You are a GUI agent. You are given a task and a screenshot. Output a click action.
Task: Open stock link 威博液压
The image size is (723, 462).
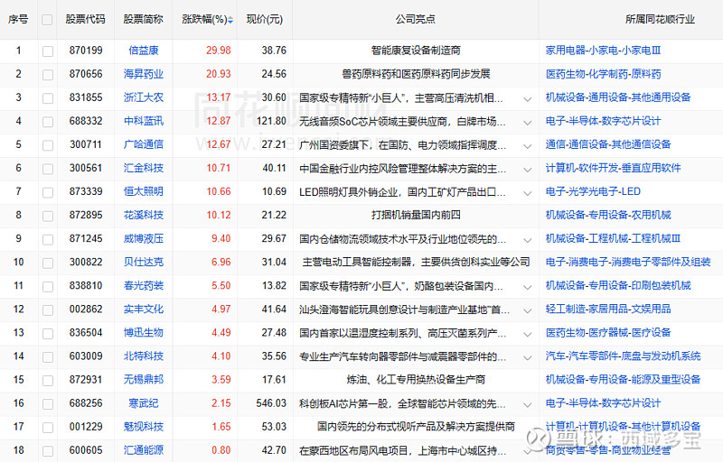click(144, 238)
